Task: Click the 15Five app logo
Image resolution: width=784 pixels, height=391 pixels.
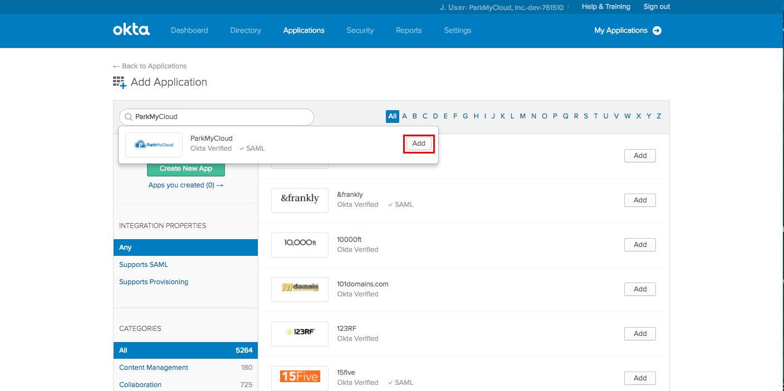Action: [x=300, y=378]
